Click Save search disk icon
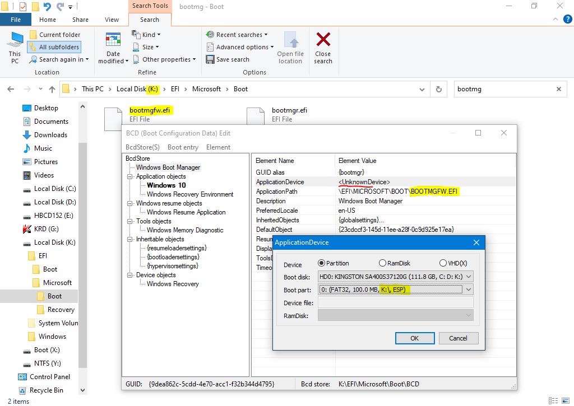The image size is (574, 406). tap(210, 59)
